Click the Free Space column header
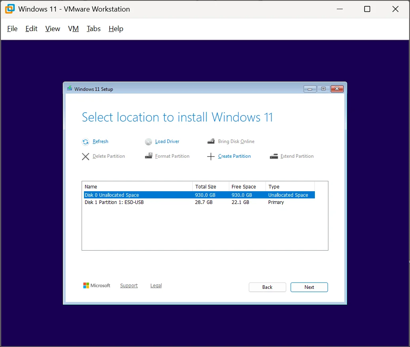The width and height of the screenshot is (410, 347). tap(247, 186)
